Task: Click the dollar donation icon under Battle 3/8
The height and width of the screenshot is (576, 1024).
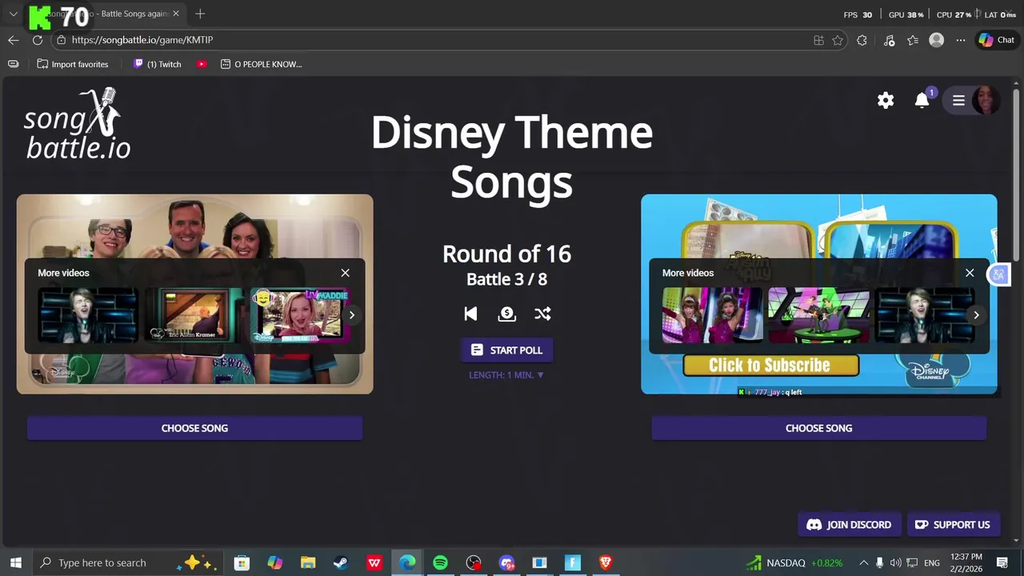Action: tap(506, 314)
